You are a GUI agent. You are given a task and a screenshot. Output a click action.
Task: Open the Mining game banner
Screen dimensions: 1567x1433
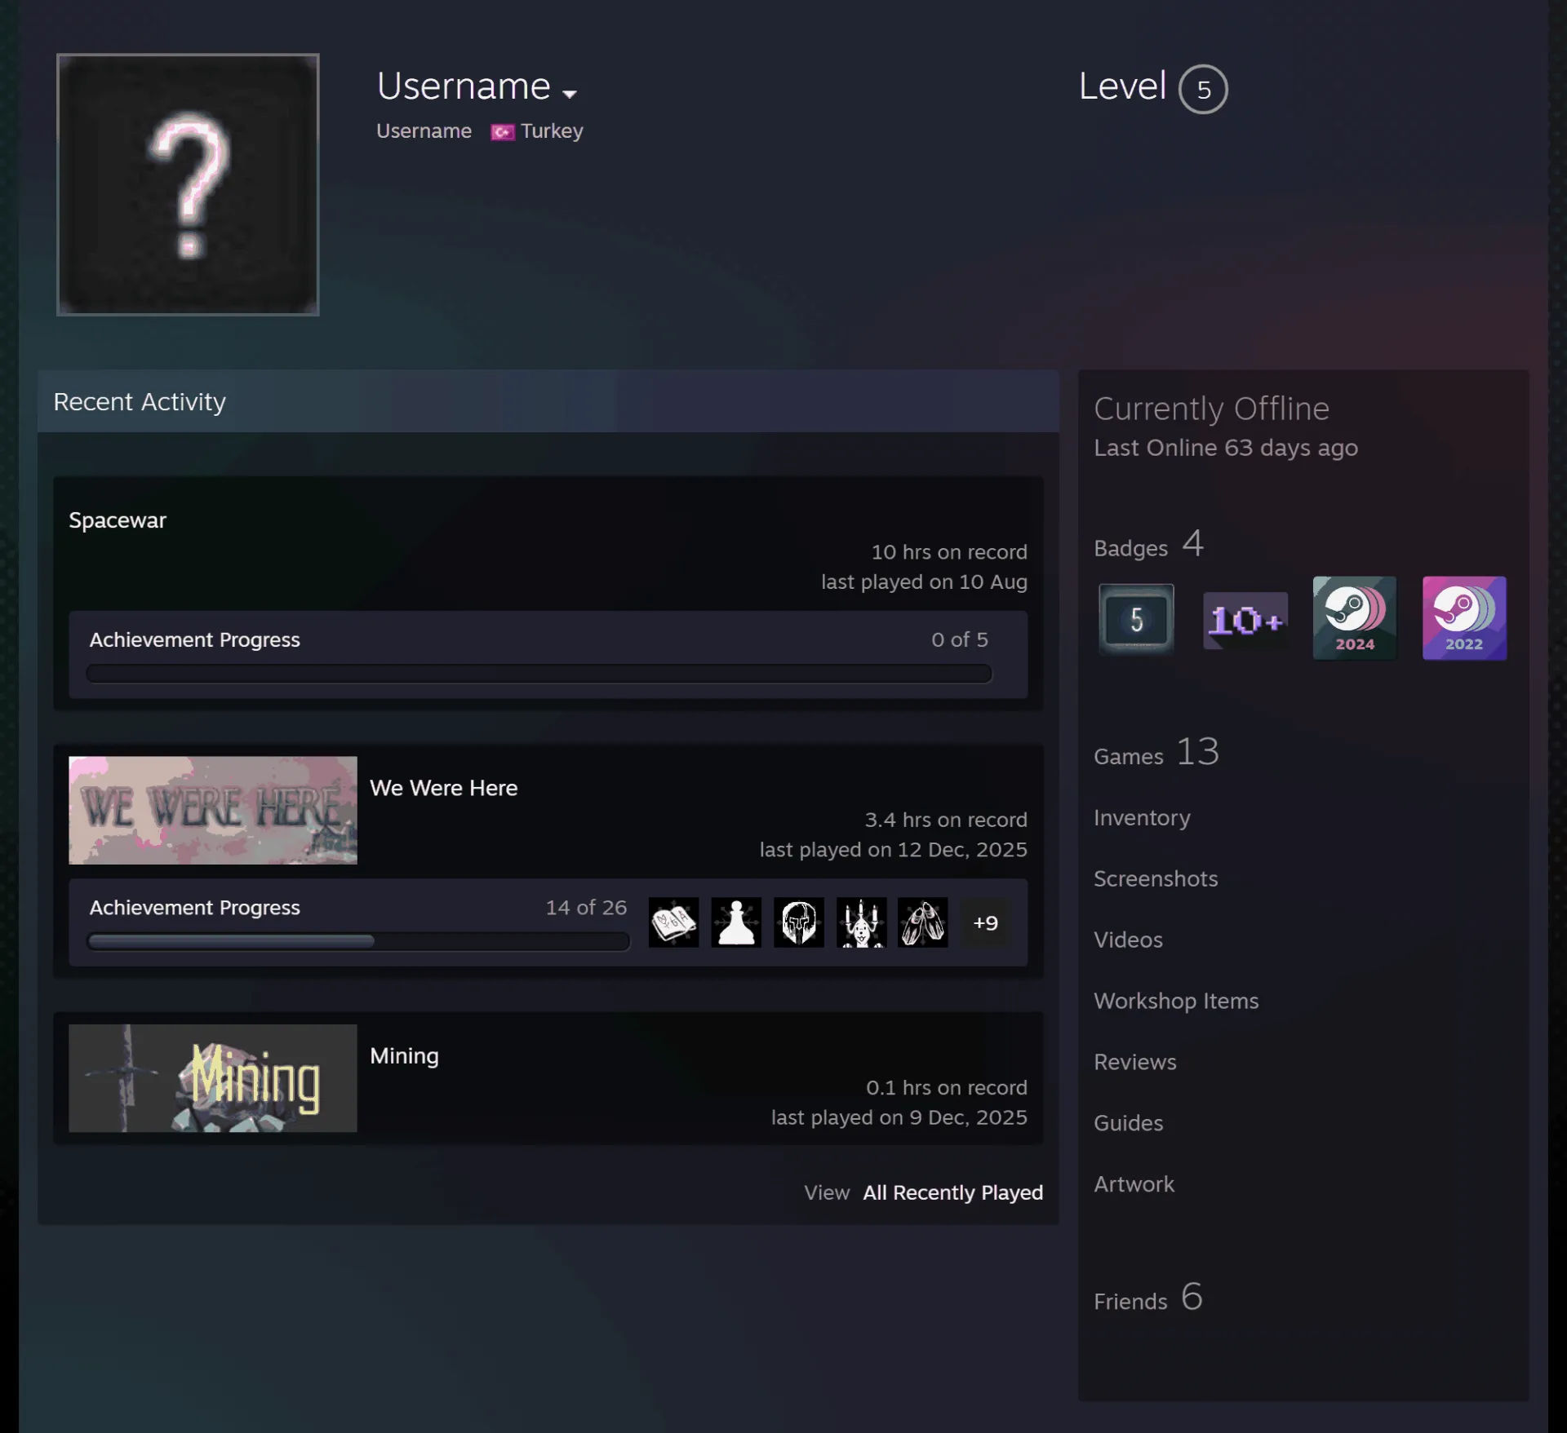tap(213, 1077)
